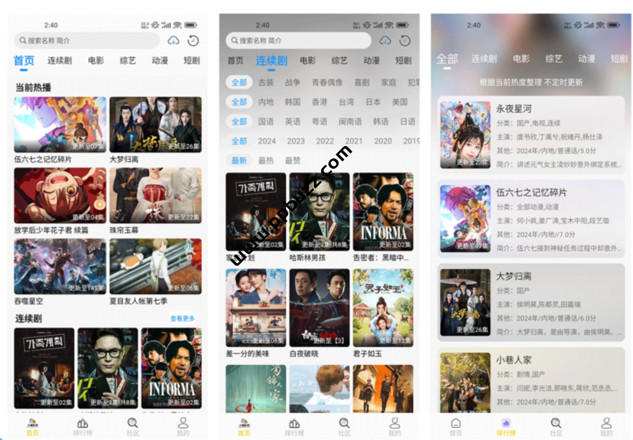Open 我的 profile icon on the right screen

tap(606, 426)
